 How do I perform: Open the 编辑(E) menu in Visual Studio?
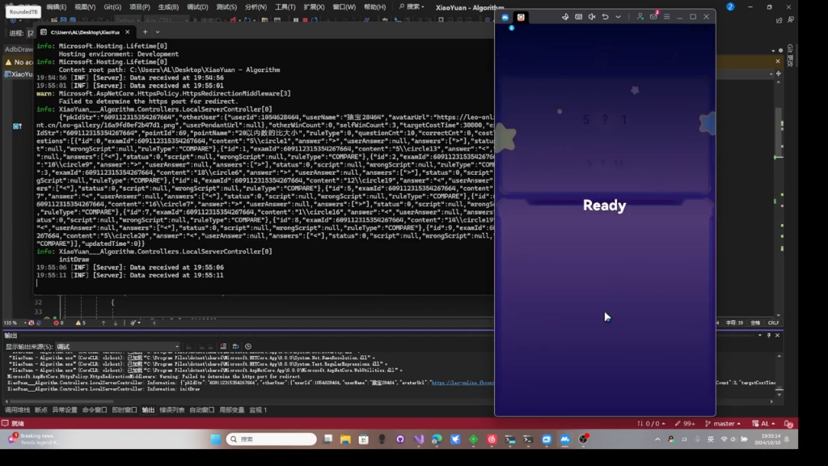click(56, 6)
